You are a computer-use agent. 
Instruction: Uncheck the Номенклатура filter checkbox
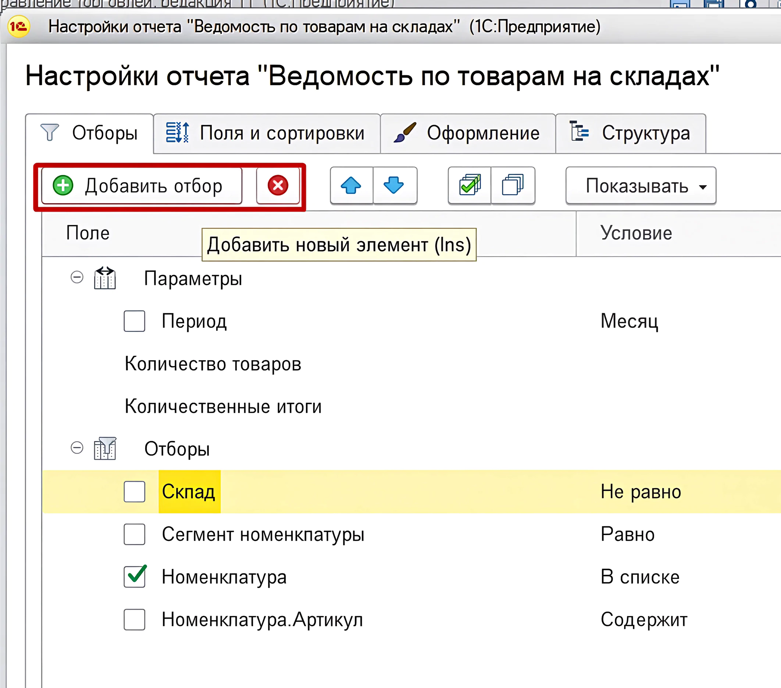pos(135,576)
